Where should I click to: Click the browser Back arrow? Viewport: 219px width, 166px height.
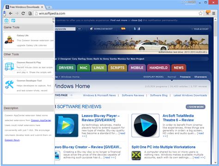coord(11,13)
